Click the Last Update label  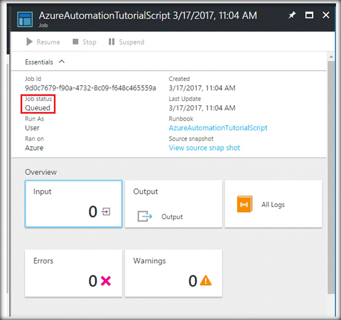pos(185,99)
